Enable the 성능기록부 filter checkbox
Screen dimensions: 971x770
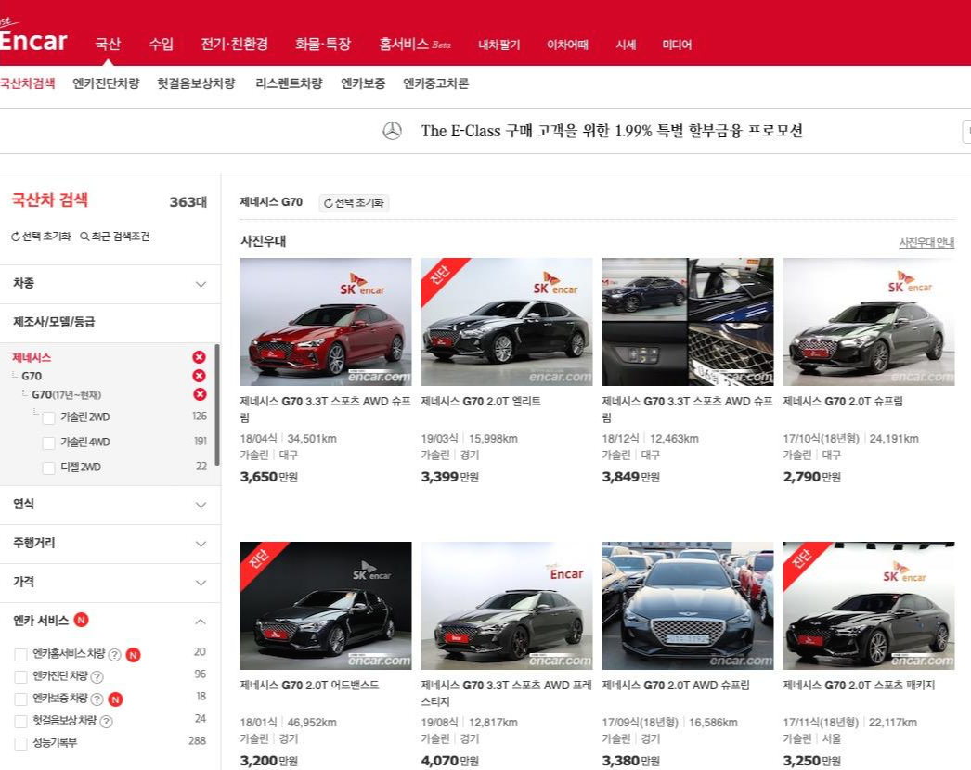(21, 743)
